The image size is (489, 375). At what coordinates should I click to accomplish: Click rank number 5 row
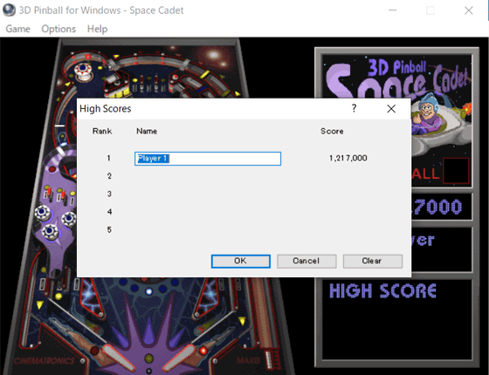pos(109,230)
